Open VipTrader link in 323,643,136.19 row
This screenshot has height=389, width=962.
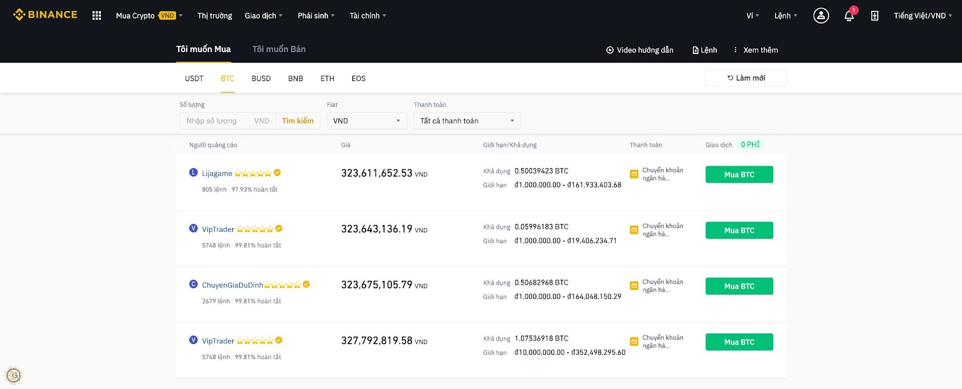pos(218,229)
